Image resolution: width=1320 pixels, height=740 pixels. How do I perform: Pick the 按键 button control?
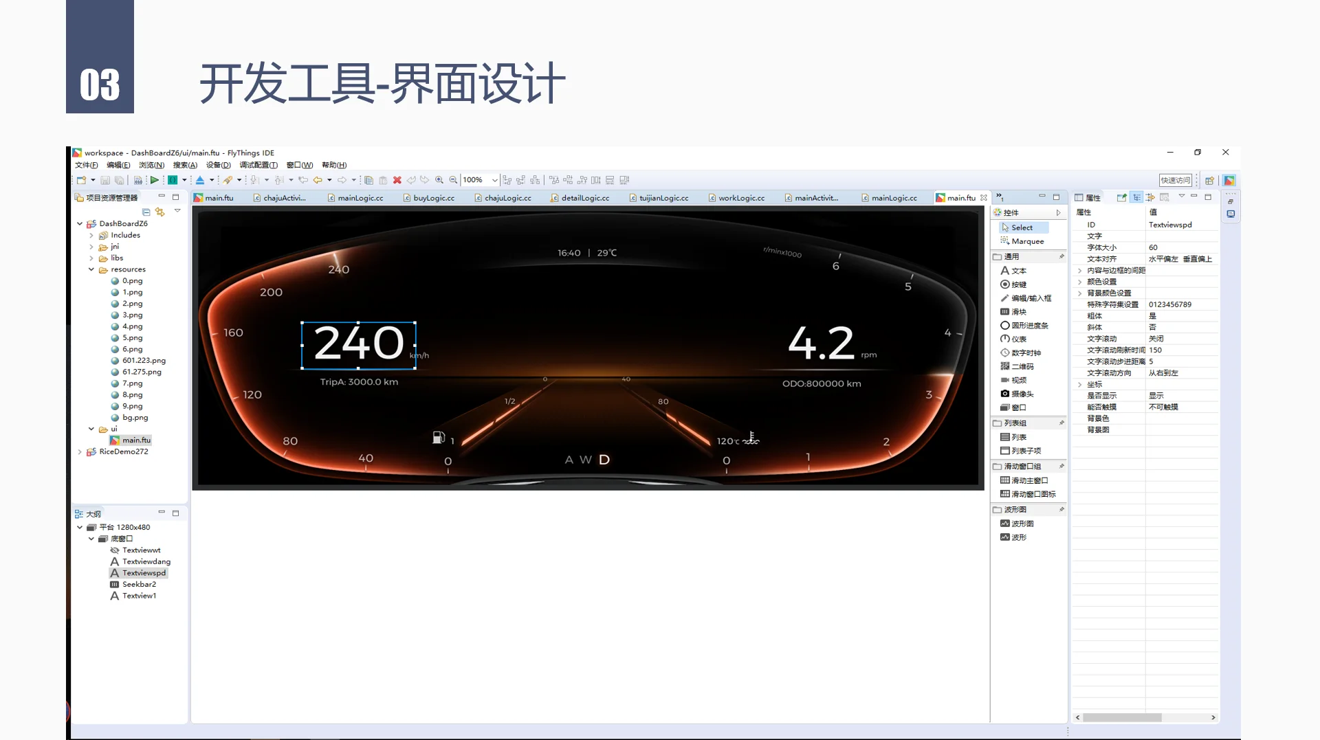tap(1014, 284)
